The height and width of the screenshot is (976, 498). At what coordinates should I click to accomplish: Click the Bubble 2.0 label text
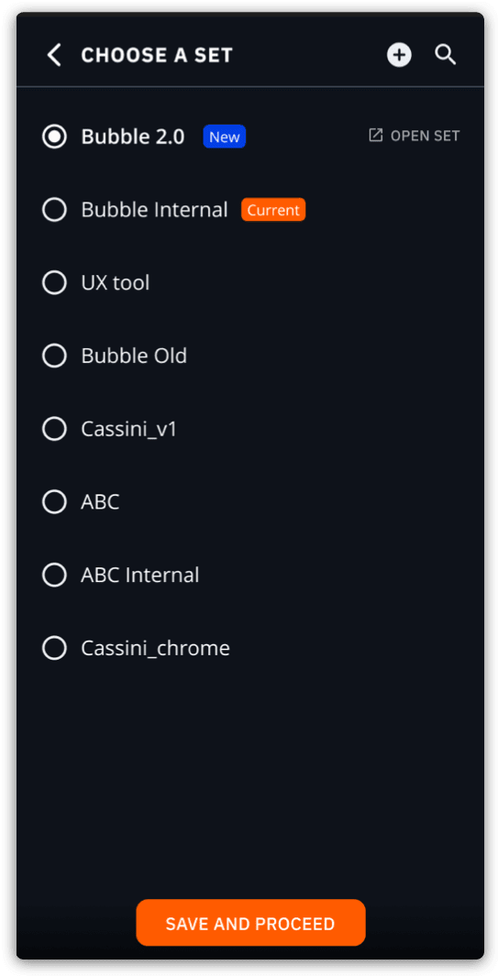133,137
